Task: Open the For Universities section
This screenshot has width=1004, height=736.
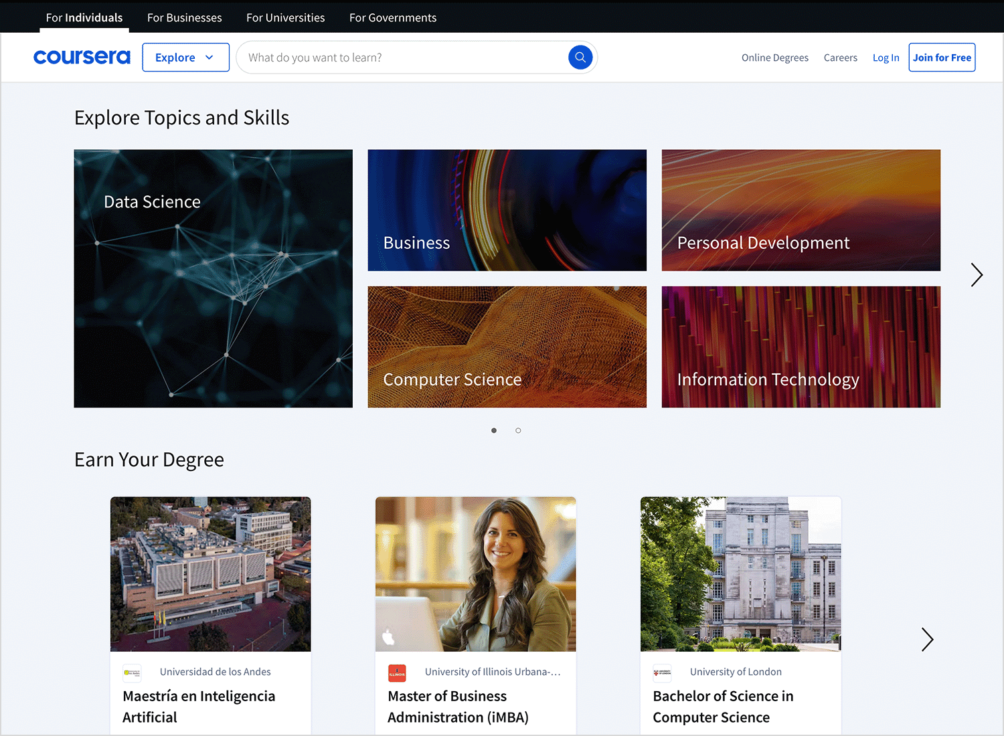Action: (285, 17)
